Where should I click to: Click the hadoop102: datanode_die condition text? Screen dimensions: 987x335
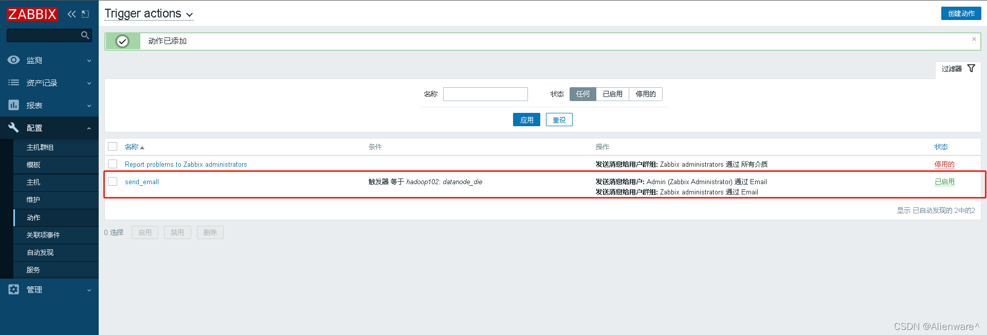coord(444,182)
